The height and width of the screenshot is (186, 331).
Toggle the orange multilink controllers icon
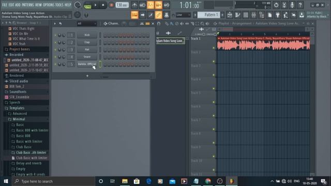(158, 15)
